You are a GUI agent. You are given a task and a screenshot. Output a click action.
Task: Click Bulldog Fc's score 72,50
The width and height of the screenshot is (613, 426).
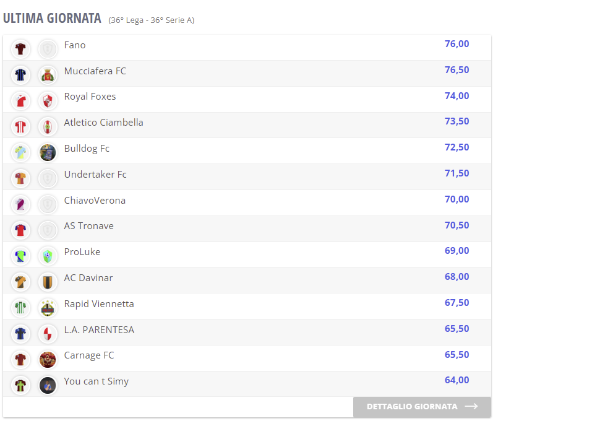point(457,147)
